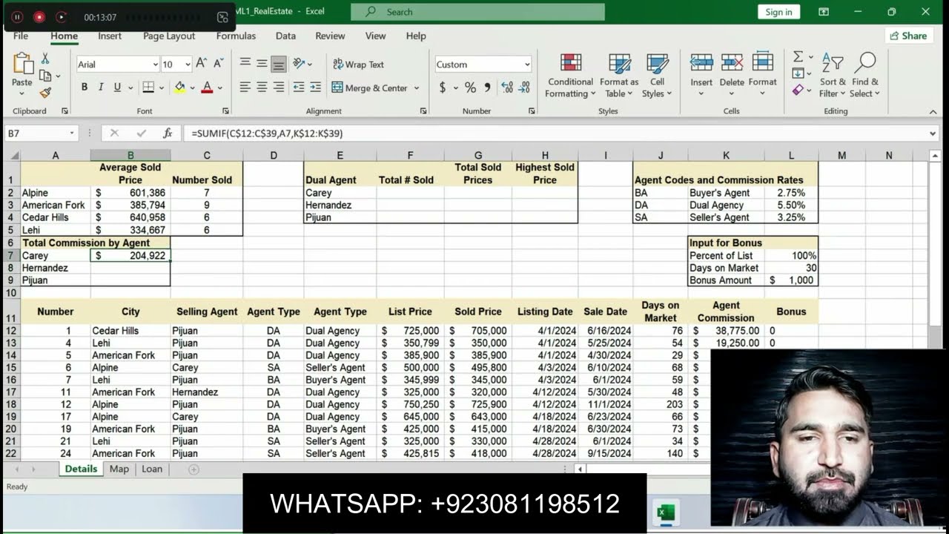
Task: Click the Cut scissors icon
Action: pyautogui.click(x=45, y=59)
